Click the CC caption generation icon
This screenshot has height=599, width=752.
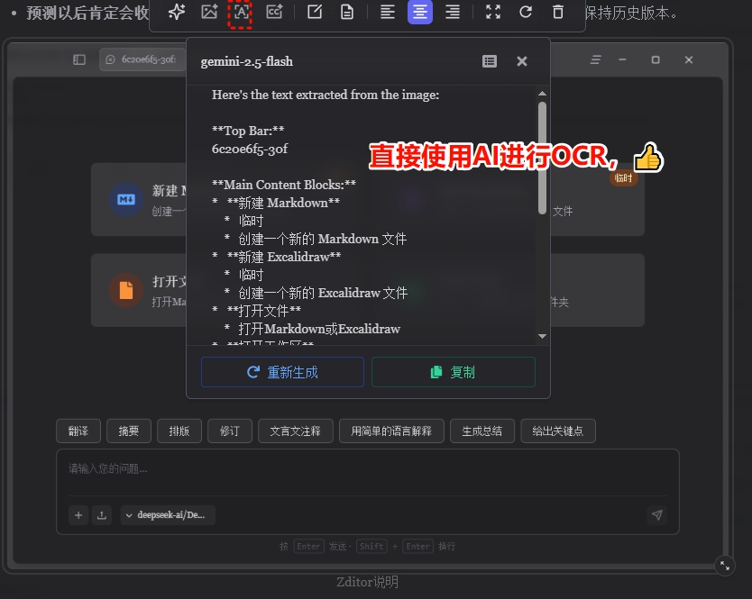pyautogui.click(x=274, y=13)
